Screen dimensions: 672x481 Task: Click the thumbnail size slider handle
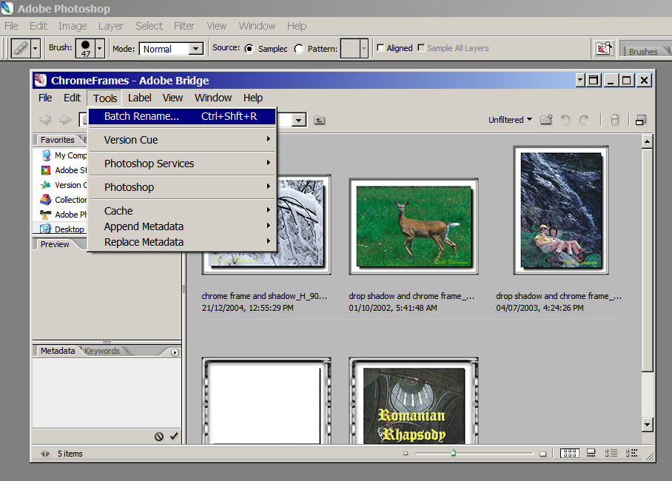pos(453,453)
